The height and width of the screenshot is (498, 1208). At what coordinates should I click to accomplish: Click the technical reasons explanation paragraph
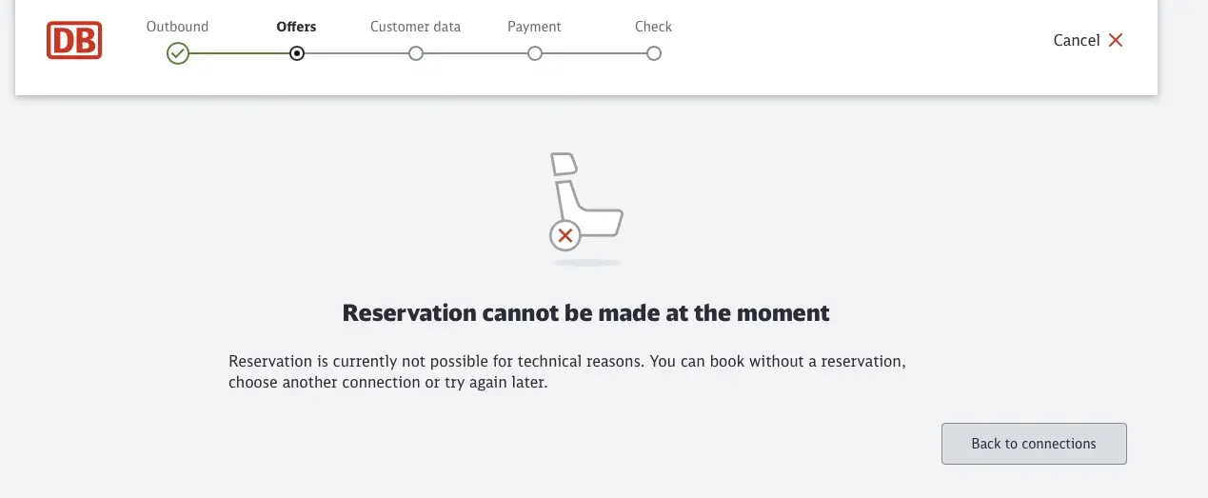566,372
